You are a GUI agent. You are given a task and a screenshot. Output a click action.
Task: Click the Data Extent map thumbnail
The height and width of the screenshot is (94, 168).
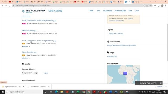[123, 74]
